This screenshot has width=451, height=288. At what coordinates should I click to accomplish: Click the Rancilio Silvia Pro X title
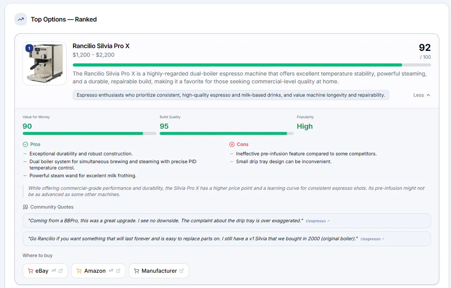(101, 46)
